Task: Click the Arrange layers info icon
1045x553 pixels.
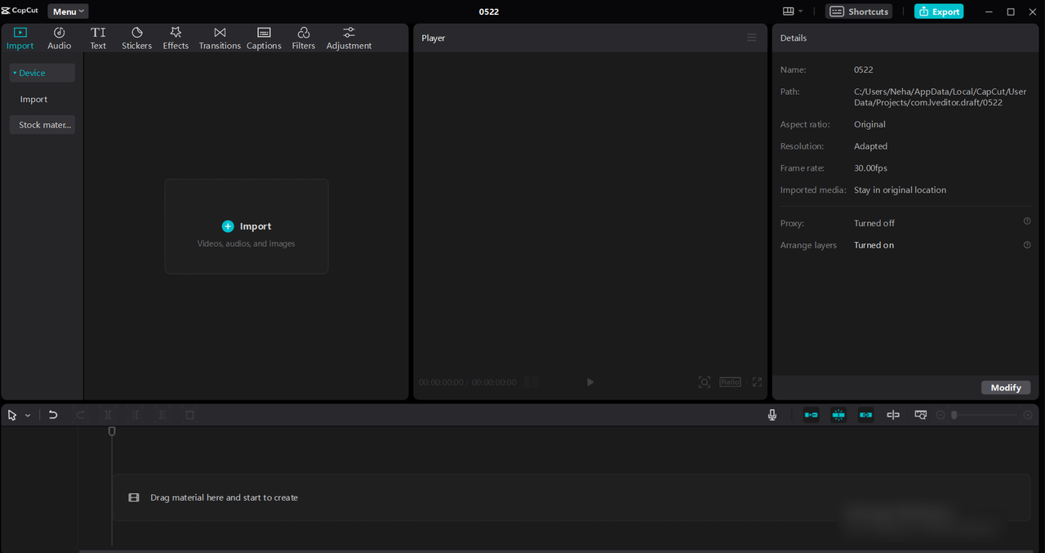Action: click(x=1027, y=245)
